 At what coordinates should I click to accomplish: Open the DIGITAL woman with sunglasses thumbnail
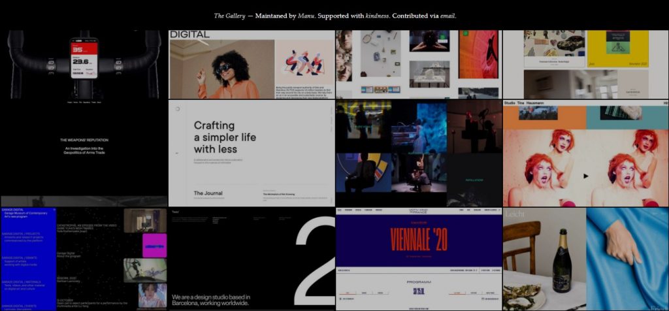[x=252, y=65]
